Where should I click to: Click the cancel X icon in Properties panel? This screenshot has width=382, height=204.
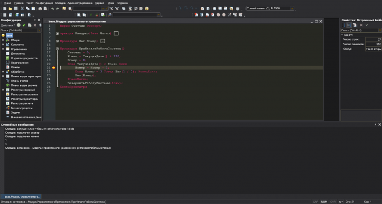click(x=361, y=25)
